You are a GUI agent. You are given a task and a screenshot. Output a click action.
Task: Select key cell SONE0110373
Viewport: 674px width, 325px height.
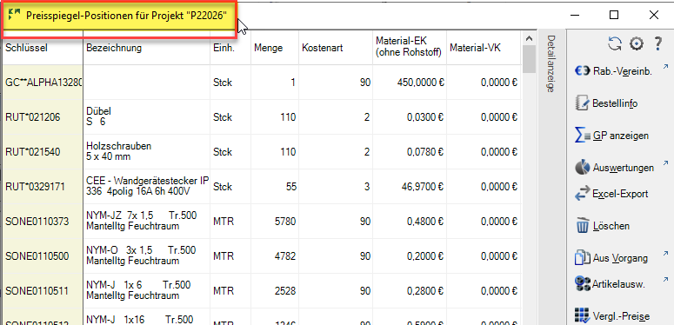[43, 222]
